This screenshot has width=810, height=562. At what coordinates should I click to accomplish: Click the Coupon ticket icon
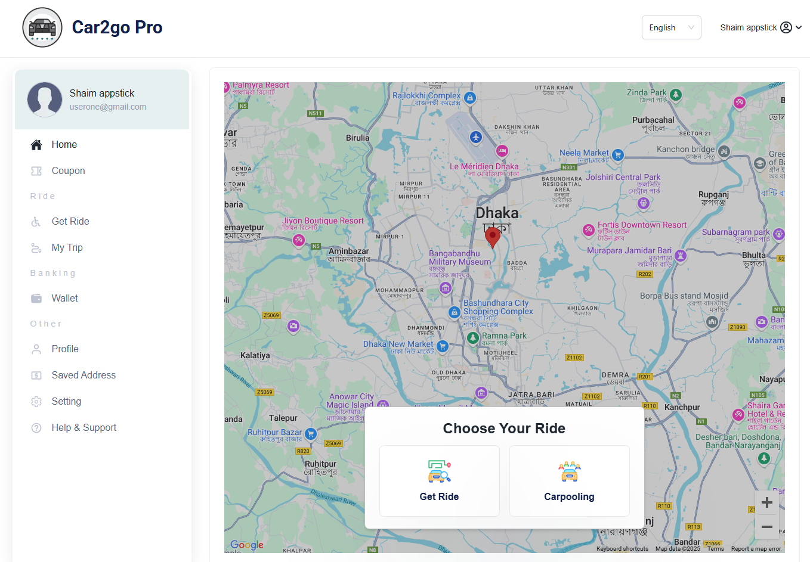(36, 171)
